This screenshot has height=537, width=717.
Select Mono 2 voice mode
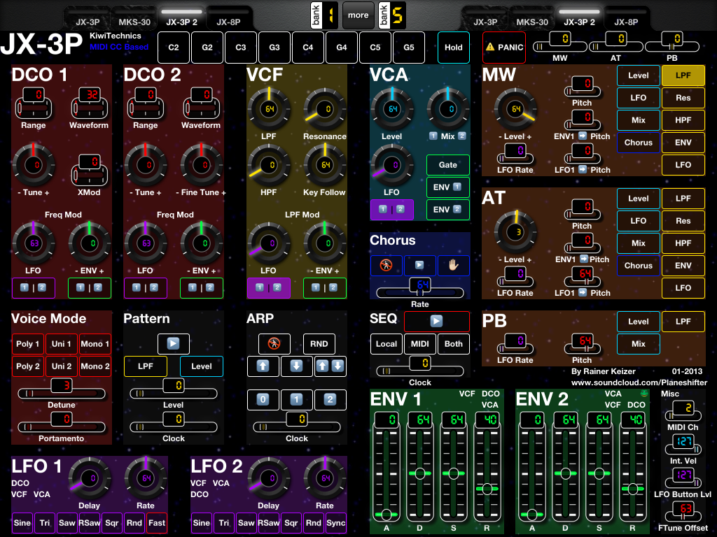point(95,366)
